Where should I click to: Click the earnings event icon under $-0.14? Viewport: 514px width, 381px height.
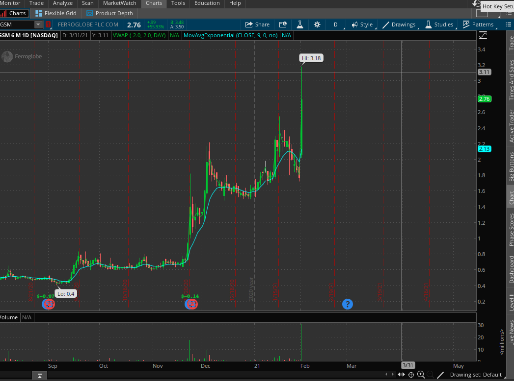191,304
